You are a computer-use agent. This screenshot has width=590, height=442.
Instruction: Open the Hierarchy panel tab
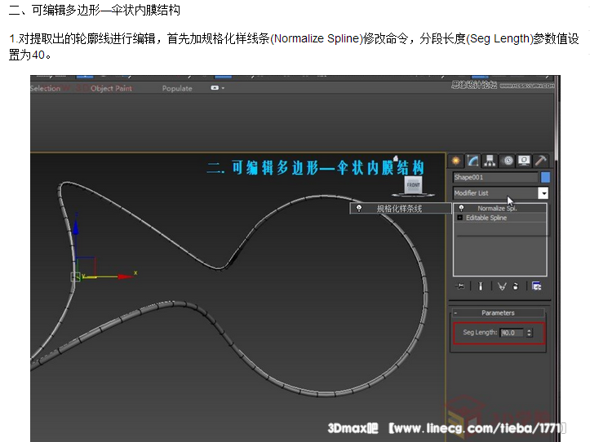click(x=490, y=161)
